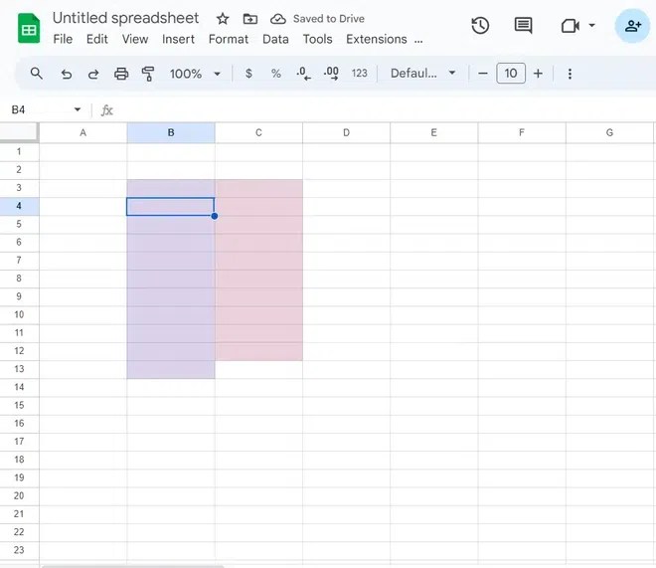Search the menus with magnifier icon
Image resolution: width=656 pixels, height=568 pixels.
(37, 74)
